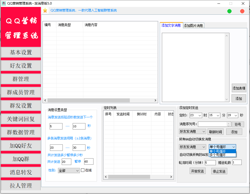Click 推送轮数 field showing 1

click(237, 162)
